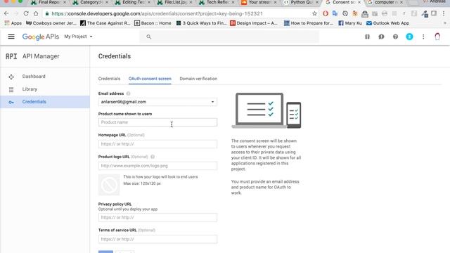450x253 pixels.
Task: Go back with the browser back arrow
Action: [6, 13]
